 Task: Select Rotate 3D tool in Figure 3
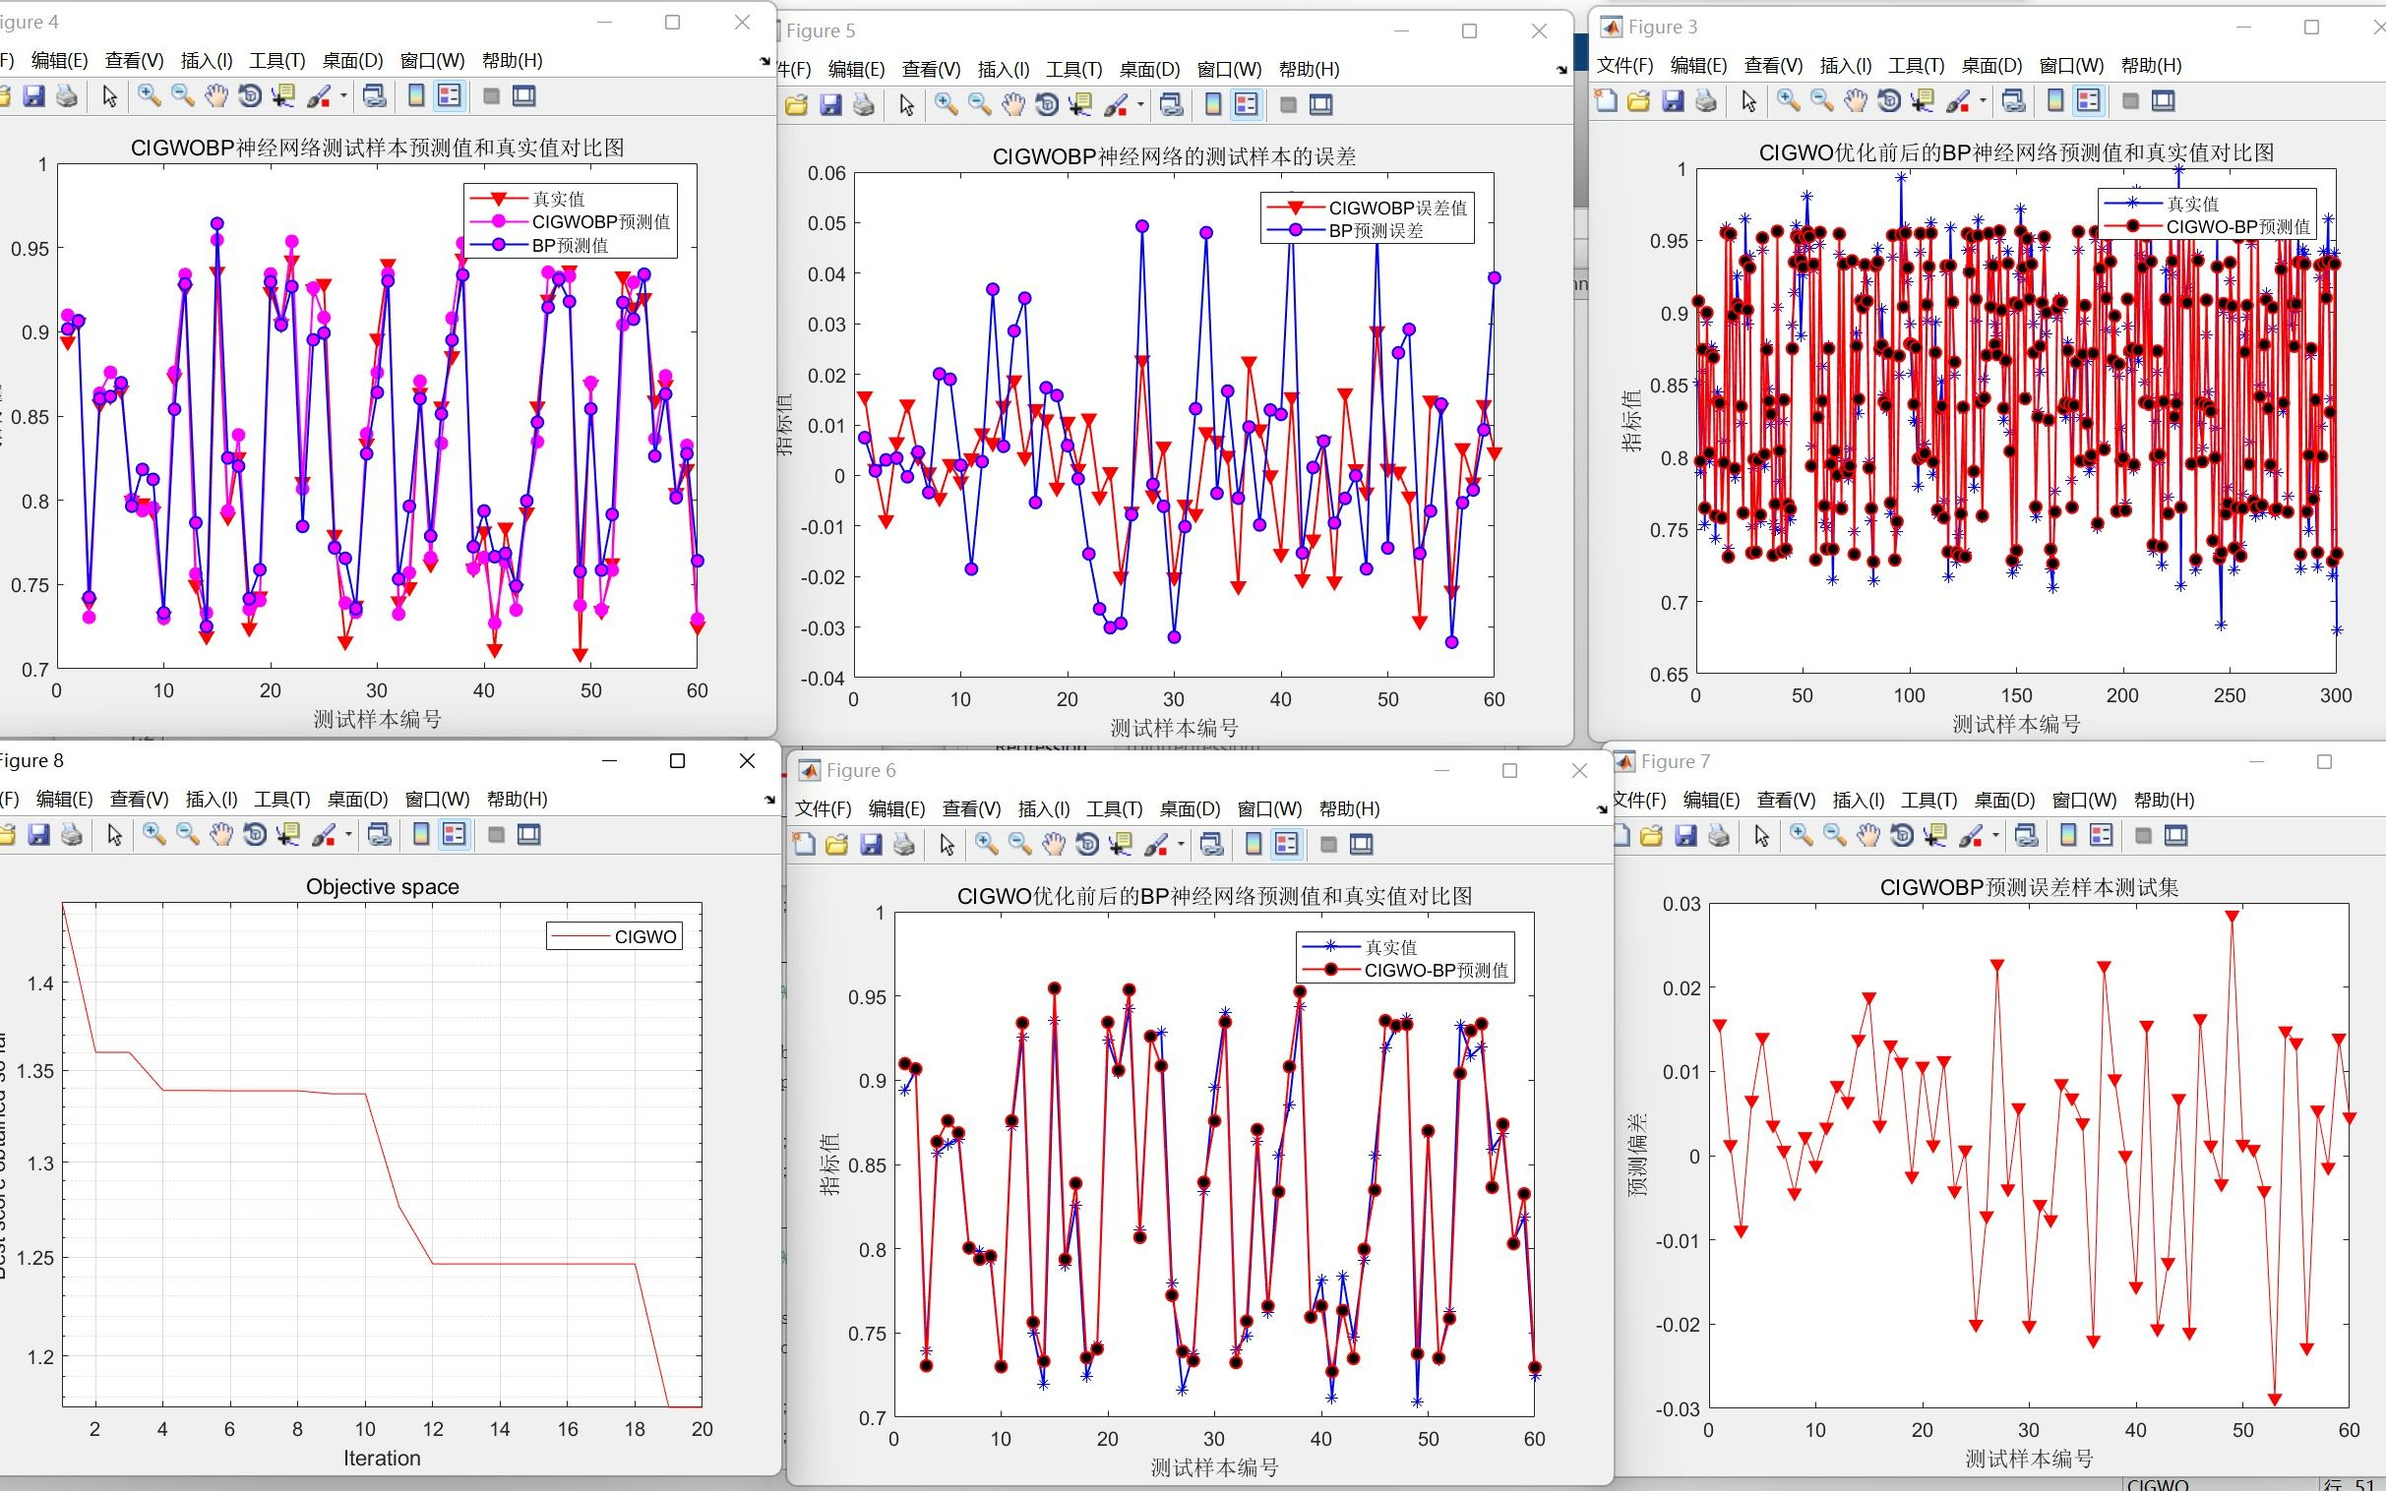(x=1889, y=100)
